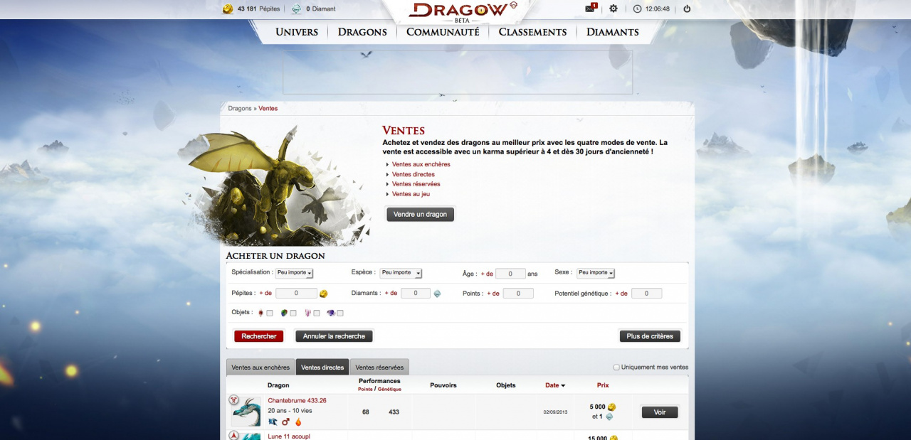Open the Sexe dropdown
The image size is (911, 440).
[x=596, y=273]
